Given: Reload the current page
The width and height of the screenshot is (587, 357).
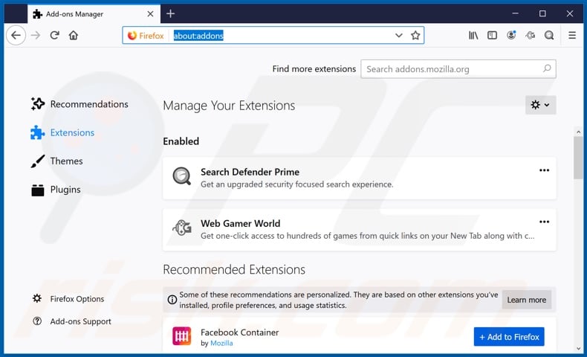Looking at the screenshot, I should (55, 35).
